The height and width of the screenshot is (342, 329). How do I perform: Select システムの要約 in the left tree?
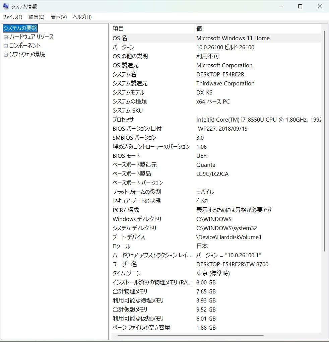20,28
